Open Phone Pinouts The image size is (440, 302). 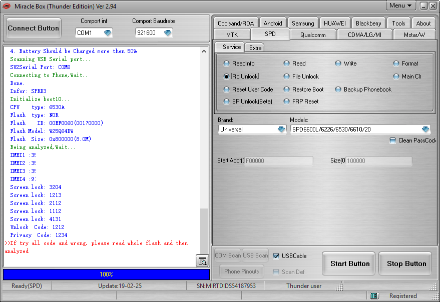(x=242, y=271)
